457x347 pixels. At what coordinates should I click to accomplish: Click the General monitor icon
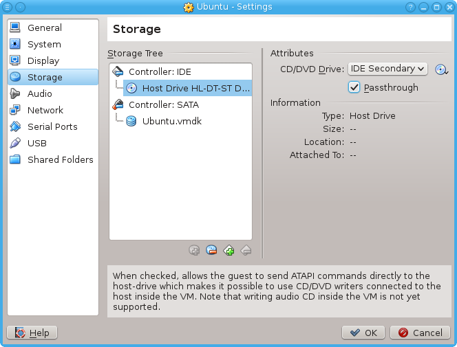point(15,27)
